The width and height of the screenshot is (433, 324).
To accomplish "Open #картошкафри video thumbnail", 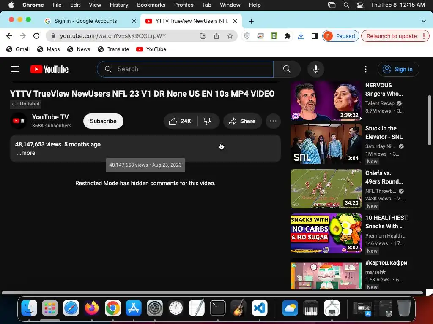I will [326, 274].
